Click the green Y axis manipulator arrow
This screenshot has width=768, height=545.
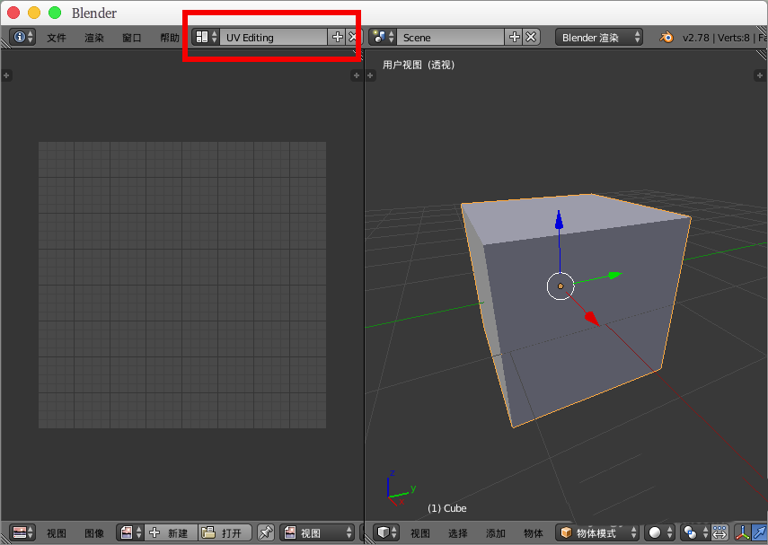click(614, 276)
